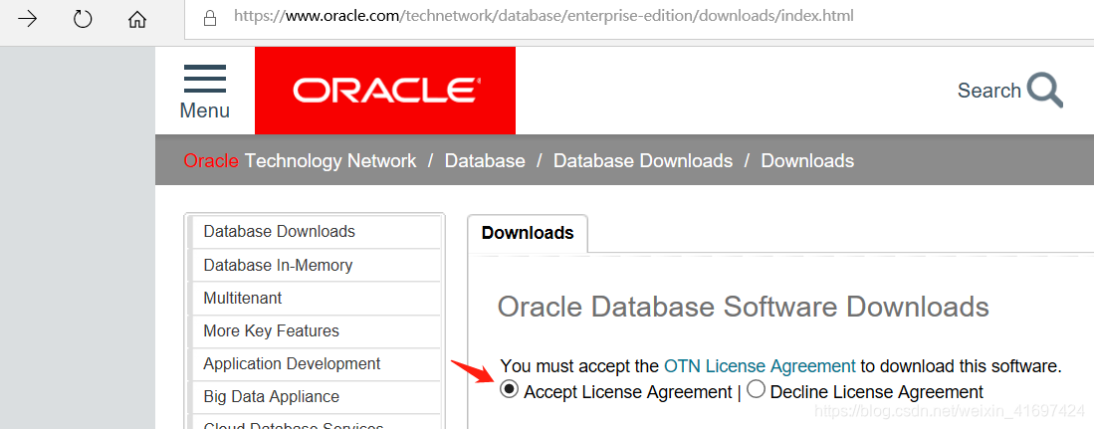Open Application Development sidebar item
The width and height of the screenshot is (1094, 429).
pyautogui.click(x=315, y=363)
